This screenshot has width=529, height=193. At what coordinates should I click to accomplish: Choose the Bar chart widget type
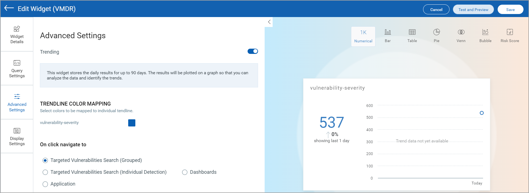pos(388,36)
